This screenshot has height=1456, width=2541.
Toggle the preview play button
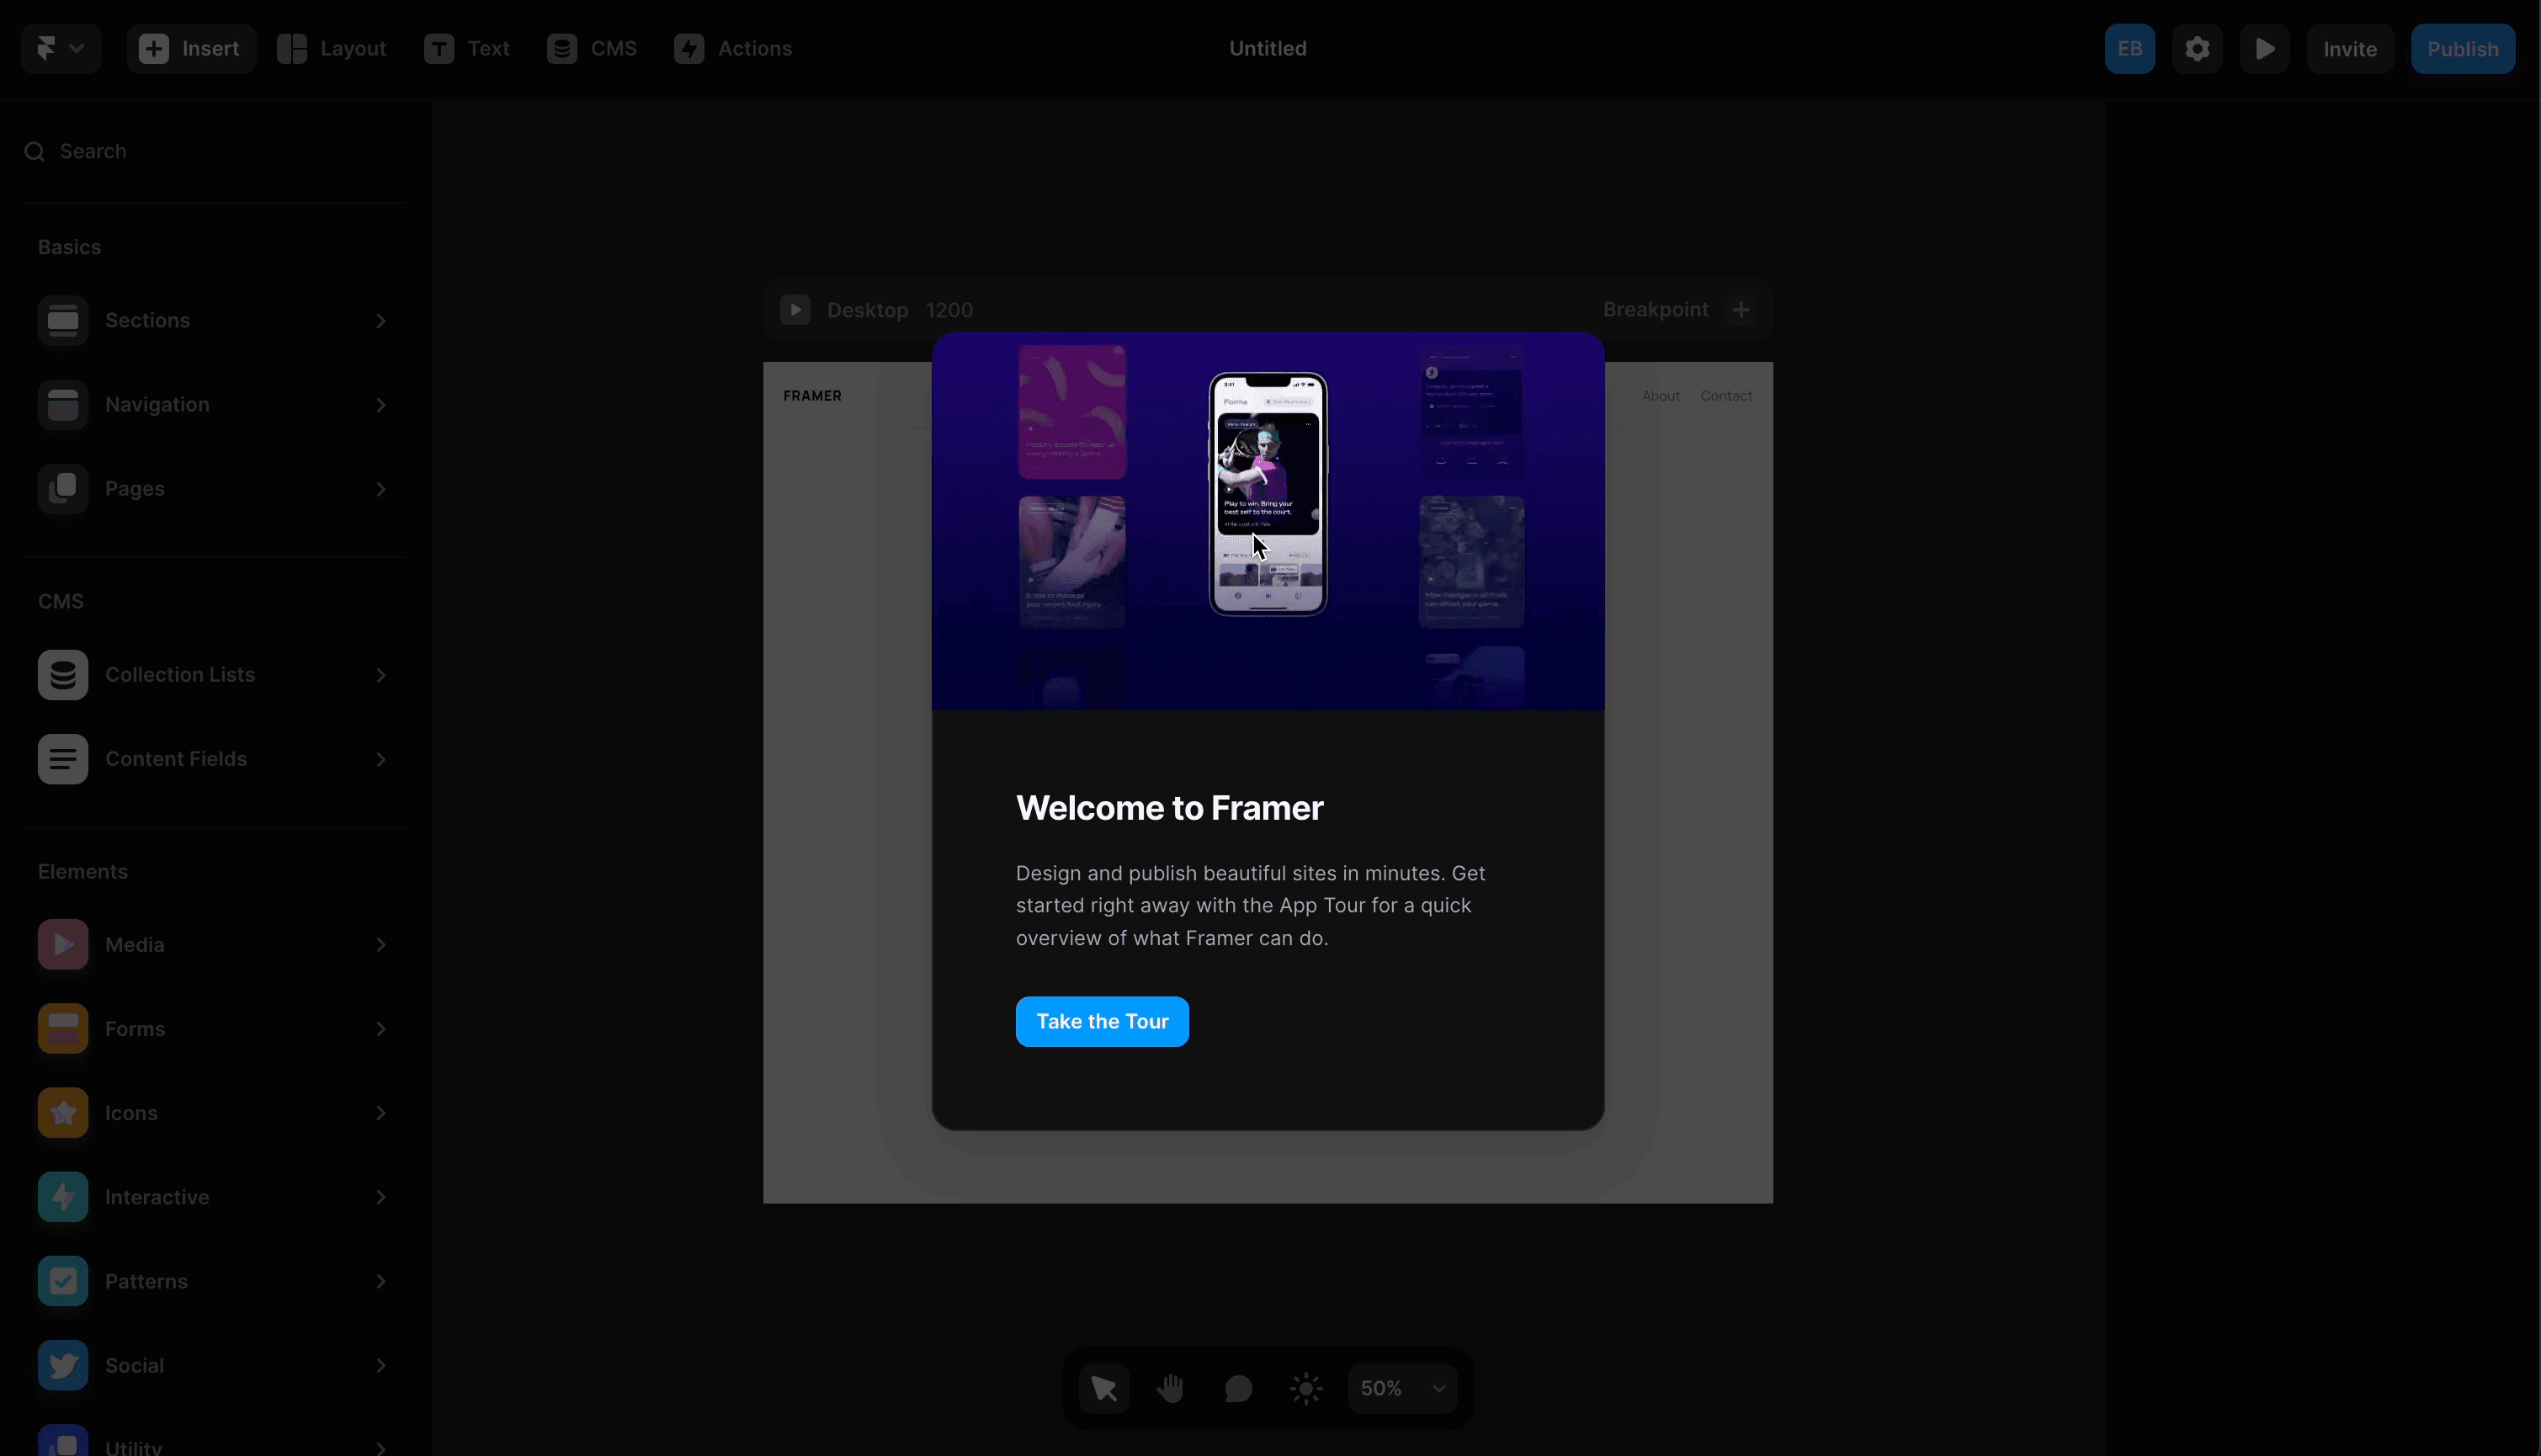tap(2265, 47)
